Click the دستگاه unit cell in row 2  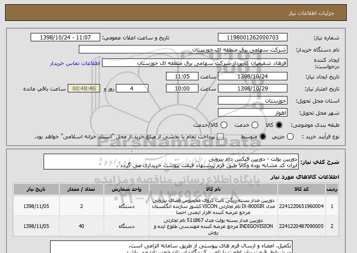(127, 226)
